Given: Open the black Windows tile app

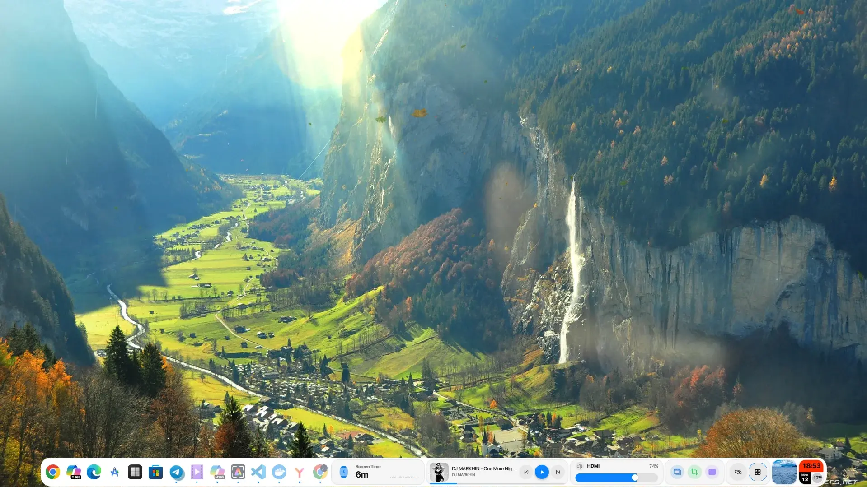Looking at the screenshot, I should [135, 472].
